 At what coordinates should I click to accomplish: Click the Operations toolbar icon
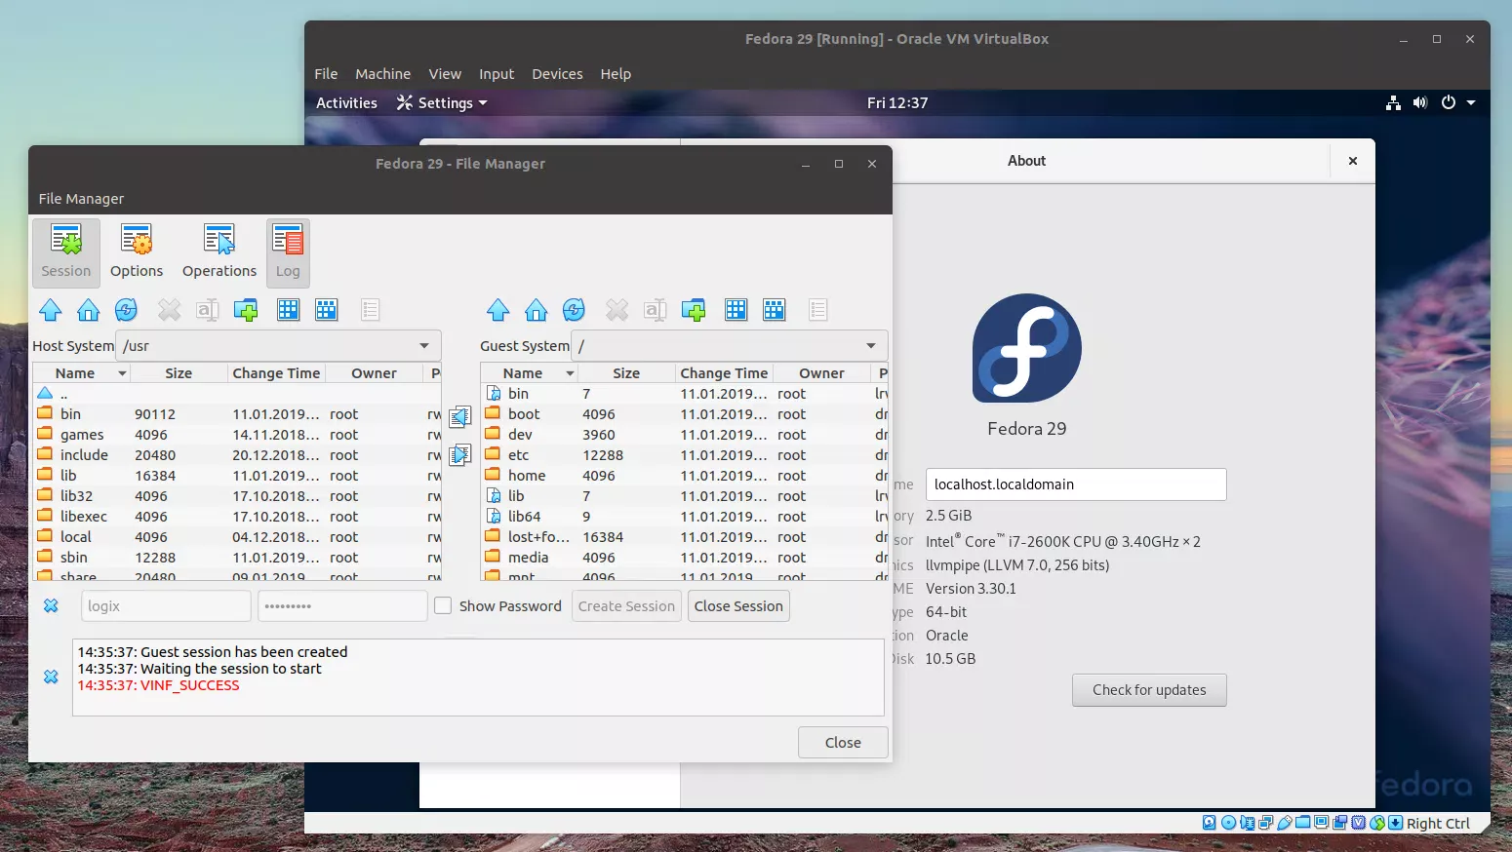tap(219, 252)
